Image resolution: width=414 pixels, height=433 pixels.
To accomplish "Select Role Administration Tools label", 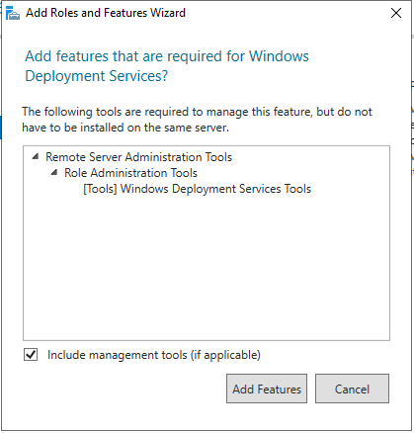I will point(130,173).
